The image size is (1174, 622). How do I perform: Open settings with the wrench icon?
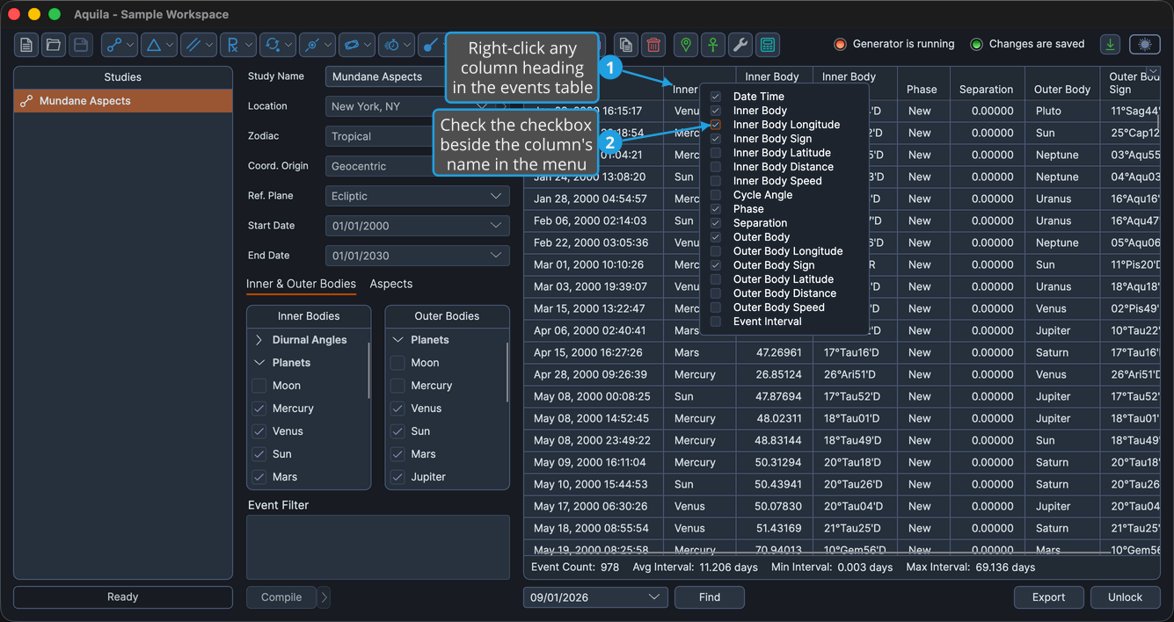pos(740,45)
